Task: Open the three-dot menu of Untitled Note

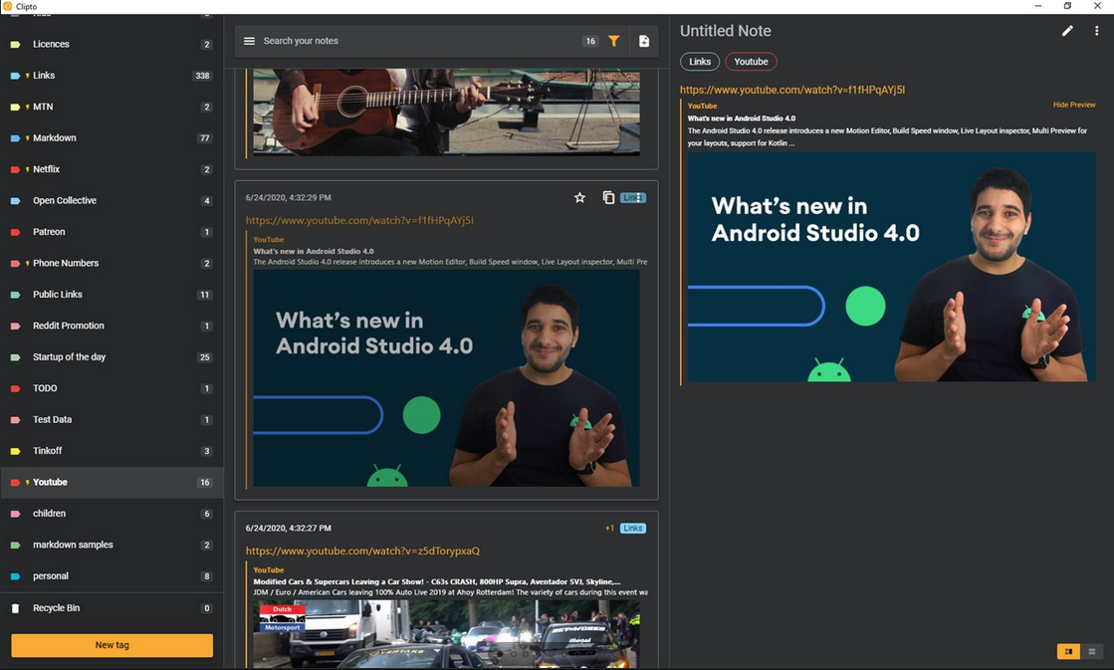Action: (x=1096, y=31)
